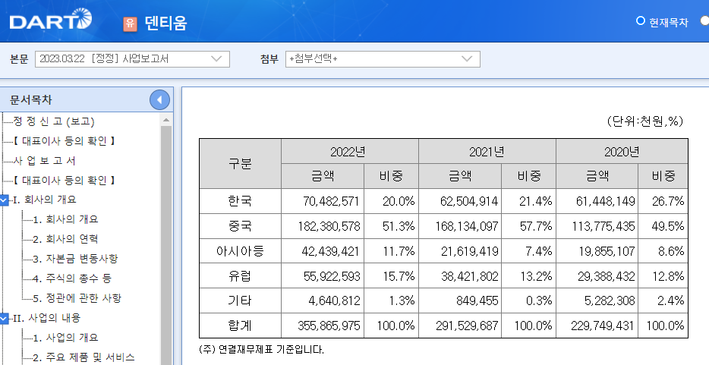Click the total 355,865,975 cell
709x365 pixels.
tap(329, 326)
